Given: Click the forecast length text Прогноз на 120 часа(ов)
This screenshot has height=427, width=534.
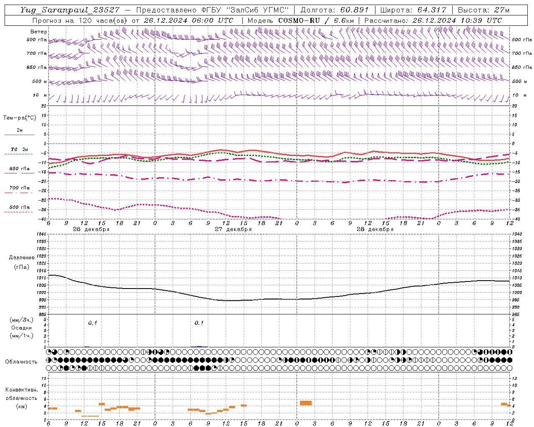Looking at the screenshot, I should (80, 20).
